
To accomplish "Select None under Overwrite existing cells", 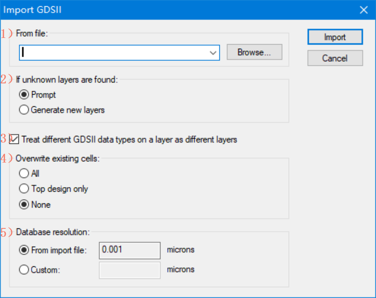I will click(24, 205).
